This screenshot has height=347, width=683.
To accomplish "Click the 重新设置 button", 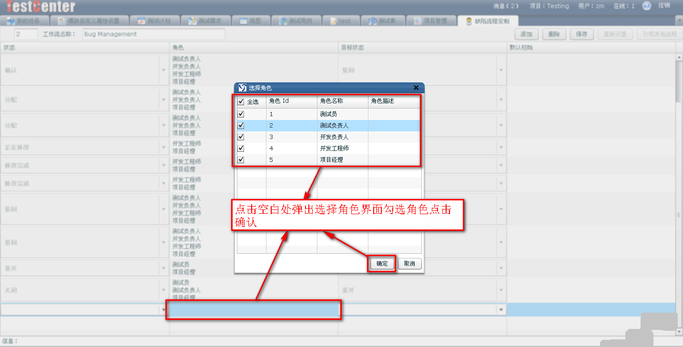I will pos(615,34).
